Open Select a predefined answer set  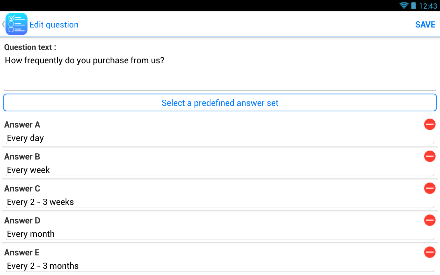[220, 103]
